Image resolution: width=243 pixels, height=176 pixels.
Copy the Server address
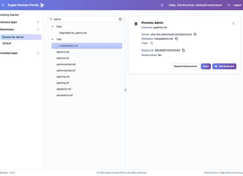tap(195, 35)
